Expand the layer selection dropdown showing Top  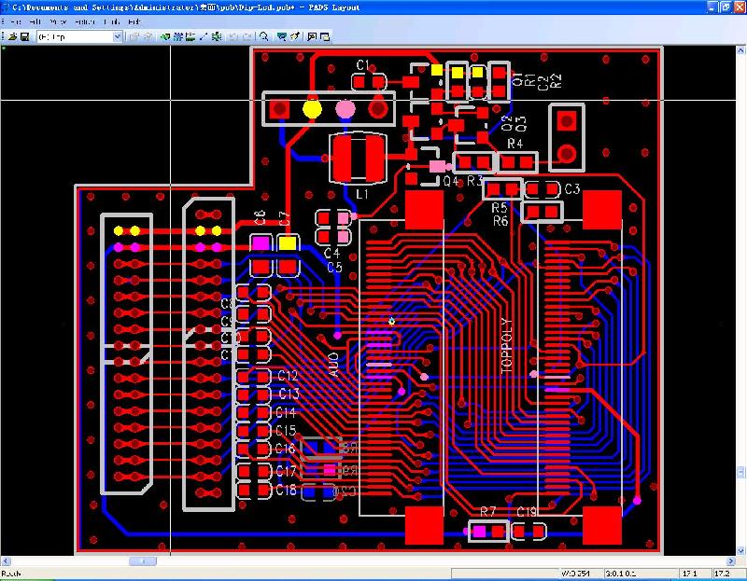click(118, 36)
